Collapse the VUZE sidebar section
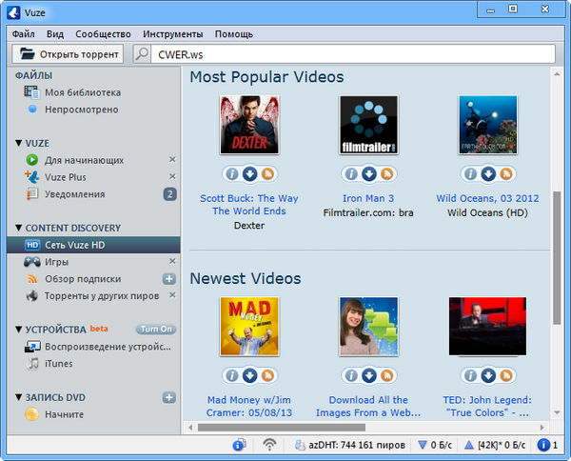571x461 pixels. 19,143
